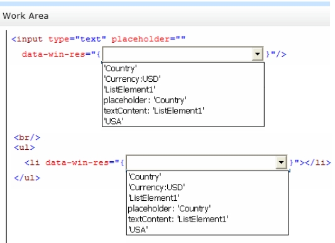Click the input data-win-res combo box field

coord(183,54)
